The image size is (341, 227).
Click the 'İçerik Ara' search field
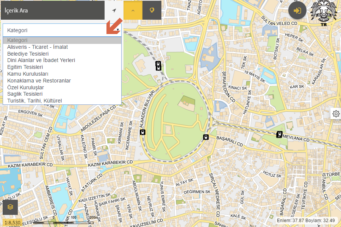53,11
